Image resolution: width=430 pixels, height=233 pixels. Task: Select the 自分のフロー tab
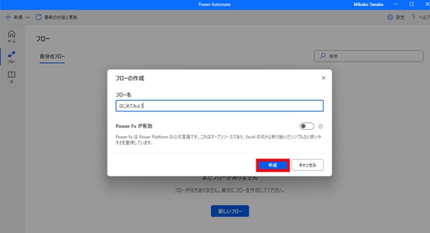(x=52, y=57)
